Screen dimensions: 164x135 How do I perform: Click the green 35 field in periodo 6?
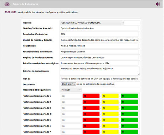coord(129,126)
